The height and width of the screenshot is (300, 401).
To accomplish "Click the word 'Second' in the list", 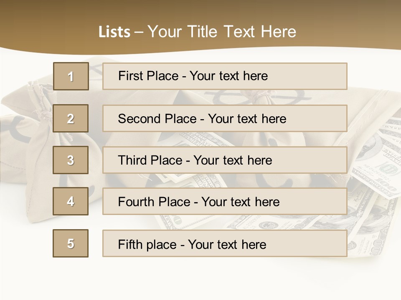I will [139, 119].
